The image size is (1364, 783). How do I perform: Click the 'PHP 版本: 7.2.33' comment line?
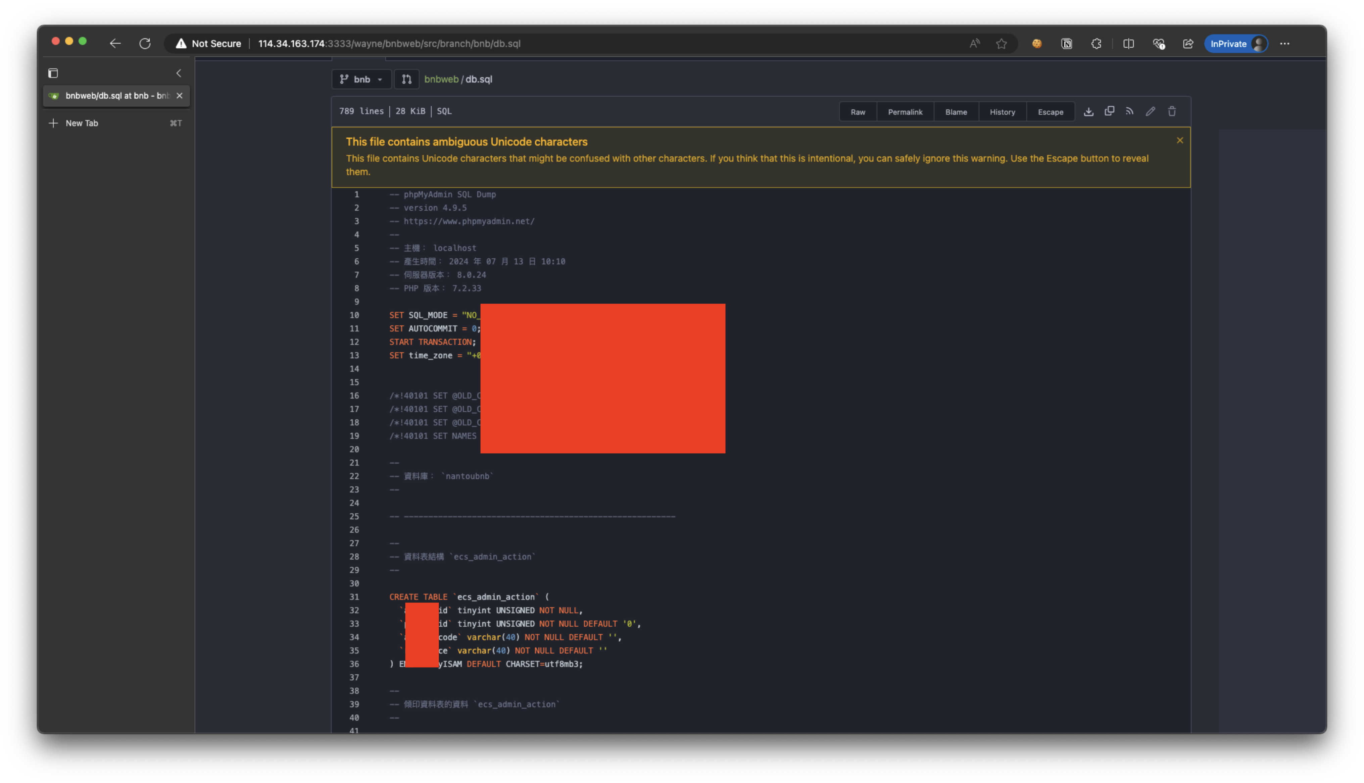tap(435, 288)
